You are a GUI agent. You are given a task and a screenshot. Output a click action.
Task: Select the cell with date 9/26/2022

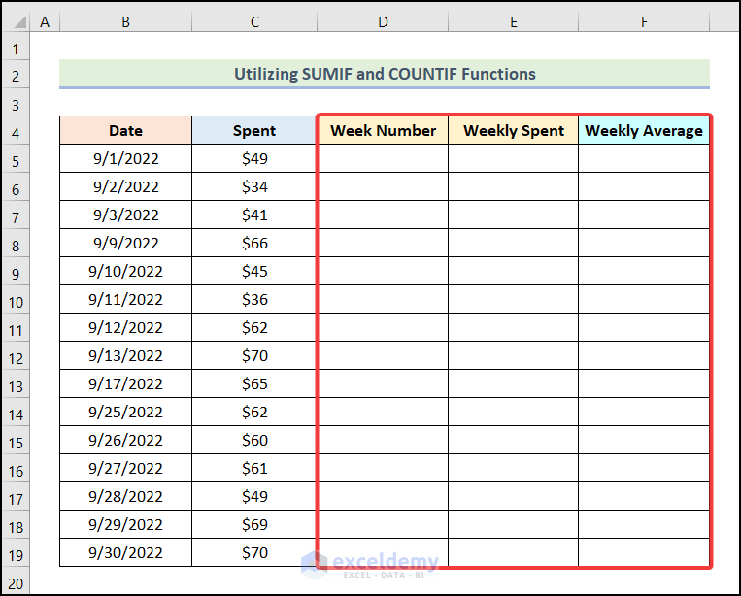click(x=125, y=440)
